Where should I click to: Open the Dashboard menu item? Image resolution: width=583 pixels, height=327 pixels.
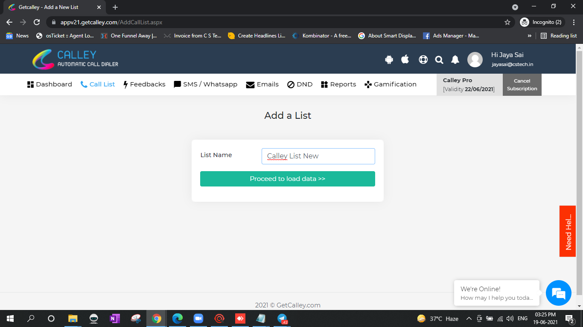(50, 84)
